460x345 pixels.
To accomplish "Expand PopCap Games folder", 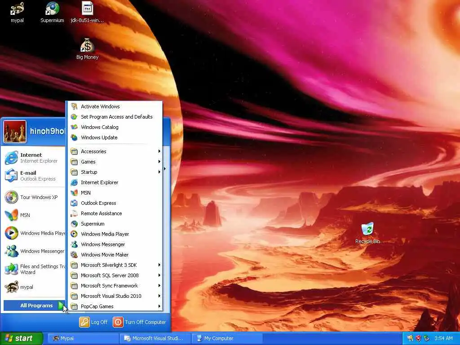I will 115,306.
